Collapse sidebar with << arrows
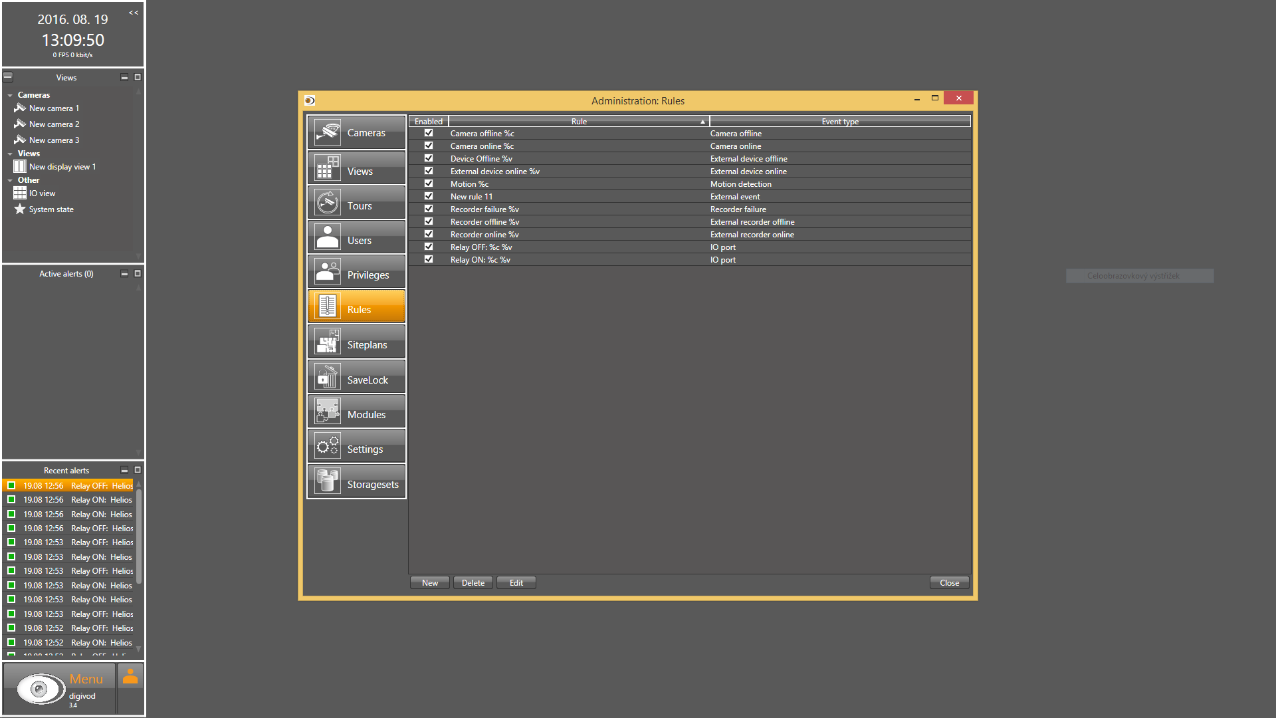This screenshot has height=718, width=1276. [x=134, y=13]
